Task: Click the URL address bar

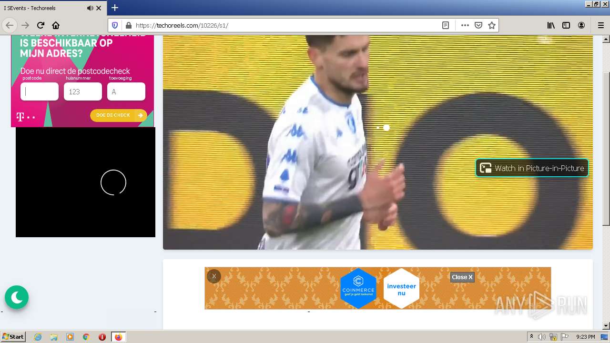Action: [x=286, y=25]
